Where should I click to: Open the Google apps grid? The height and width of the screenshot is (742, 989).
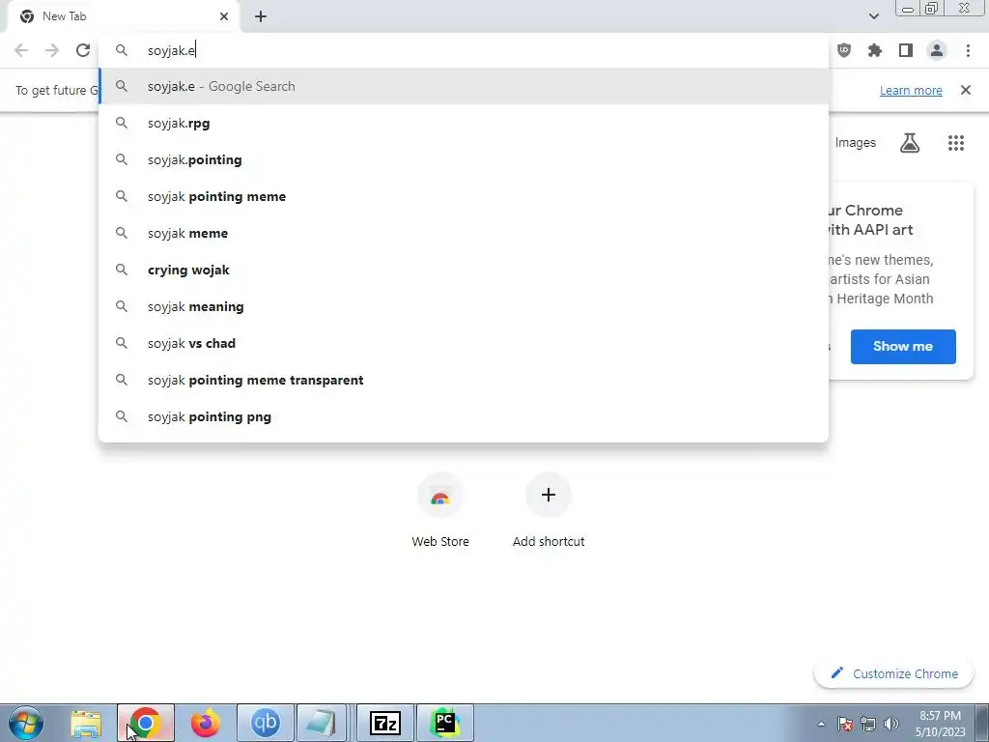point(956,143)
